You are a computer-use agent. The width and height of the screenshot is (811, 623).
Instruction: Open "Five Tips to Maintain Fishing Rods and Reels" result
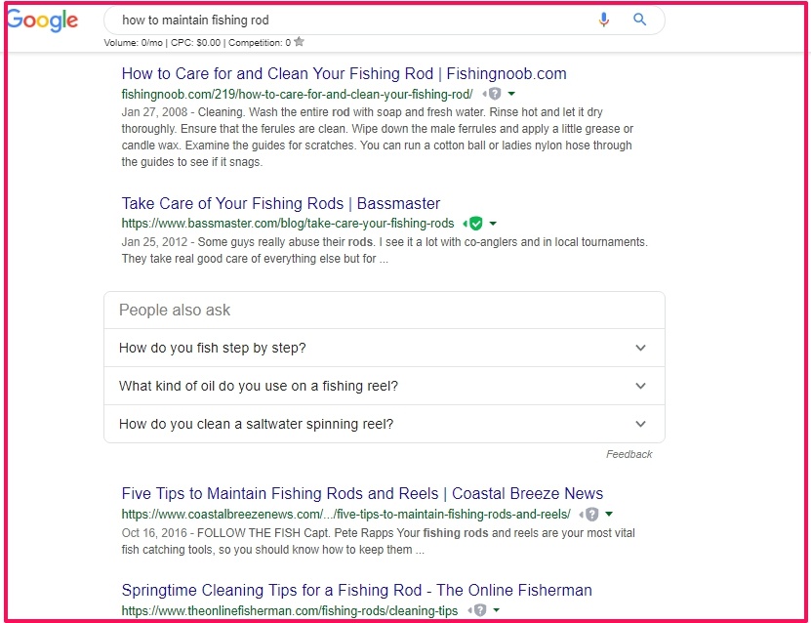362,494
